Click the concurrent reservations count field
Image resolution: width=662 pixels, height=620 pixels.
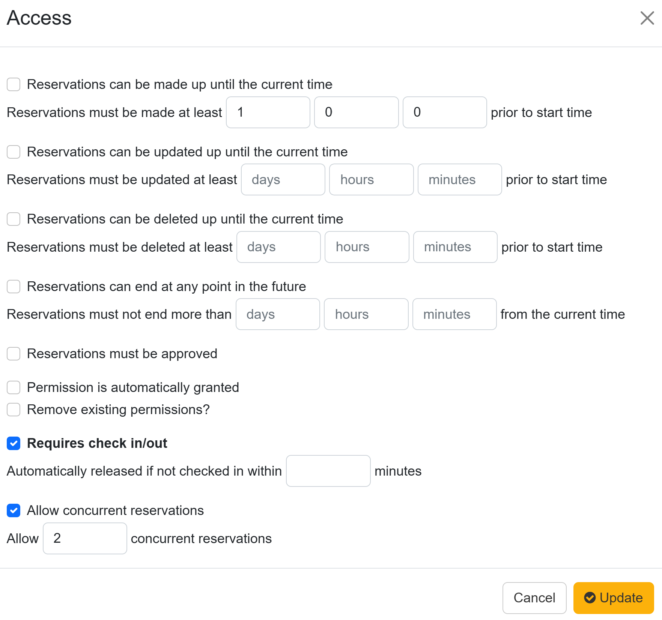tap(85, 538)
